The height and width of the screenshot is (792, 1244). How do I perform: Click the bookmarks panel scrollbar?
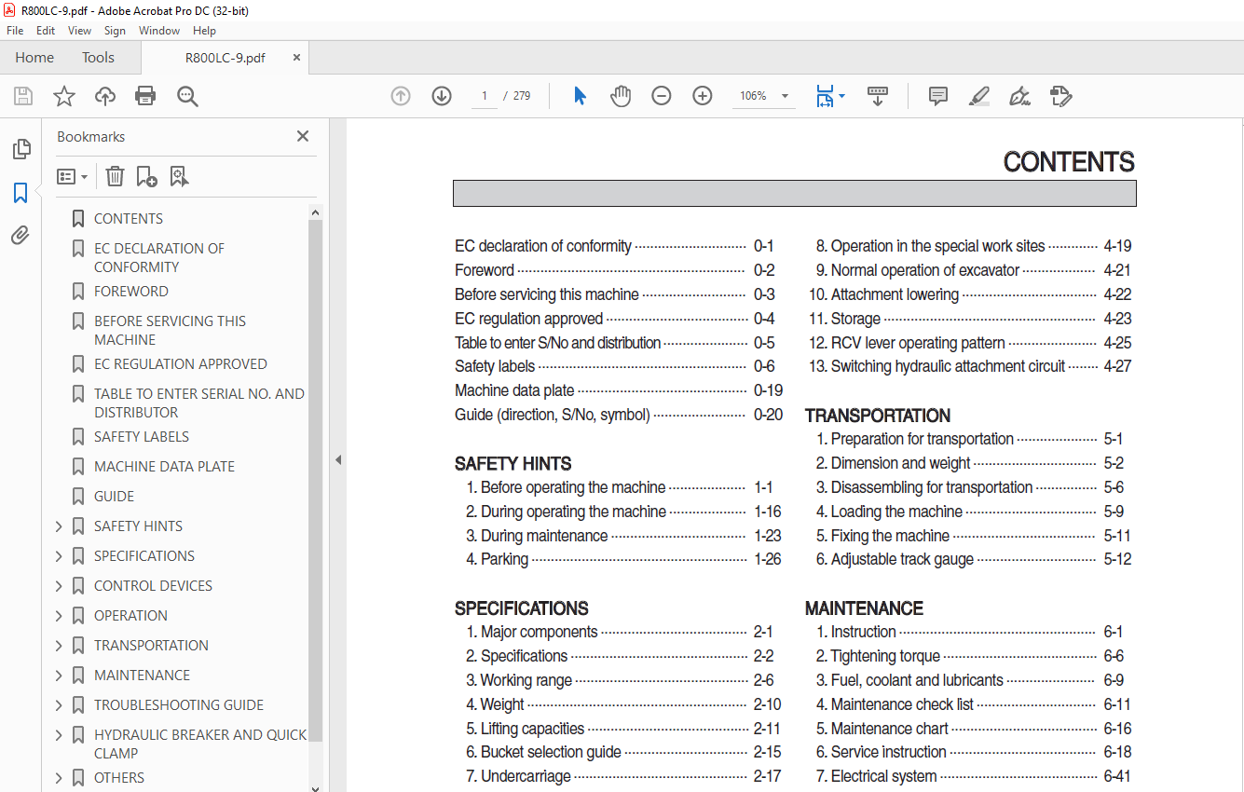(315, 480)
